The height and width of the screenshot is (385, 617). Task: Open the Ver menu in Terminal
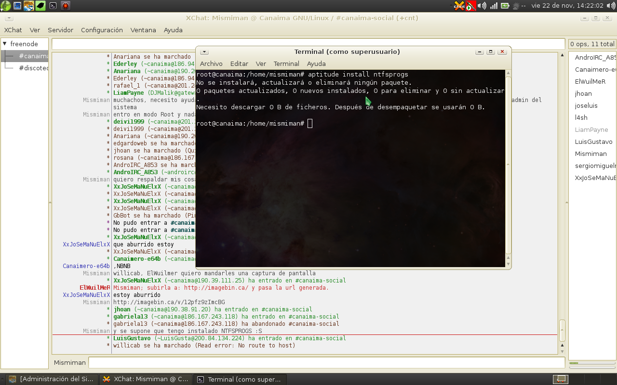click(x=261, y=64)
